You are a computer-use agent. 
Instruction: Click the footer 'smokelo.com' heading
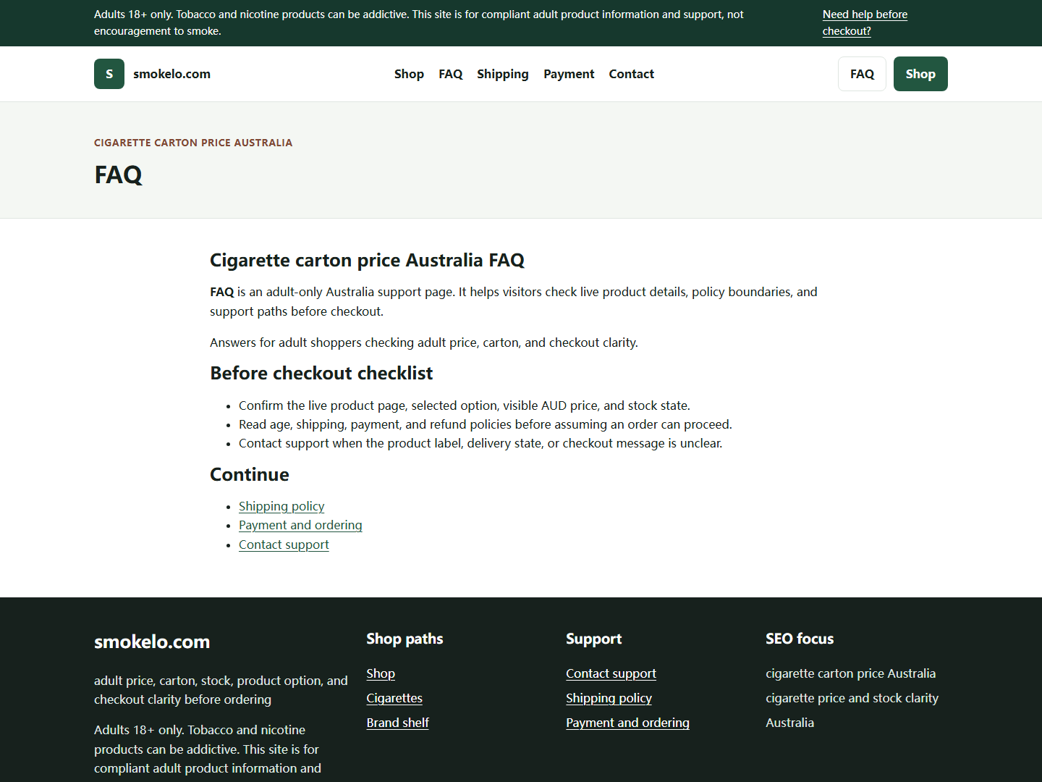[x=152, y=642]
